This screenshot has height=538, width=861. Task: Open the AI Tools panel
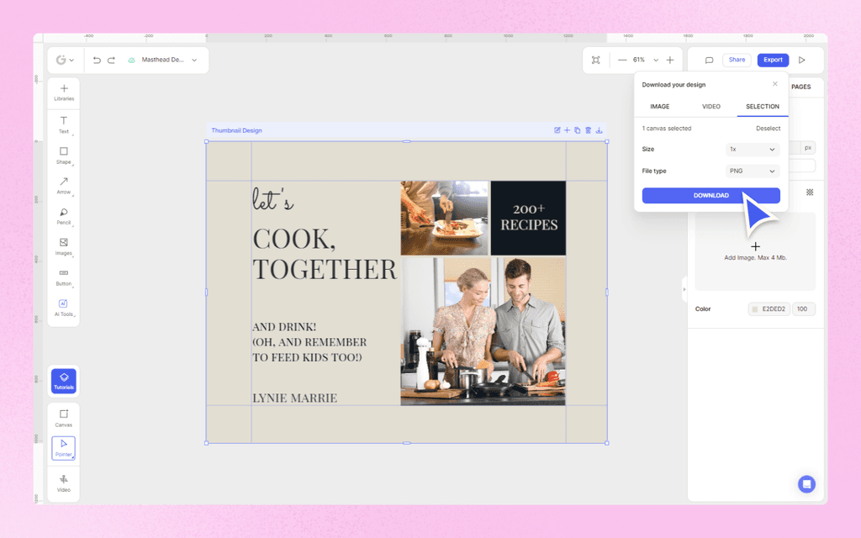click(64, 309)
